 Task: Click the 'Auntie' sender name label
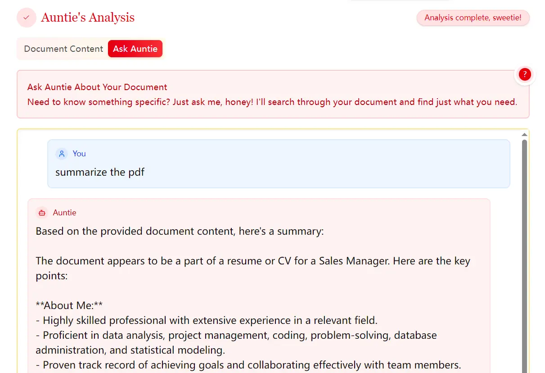[64, 213]
